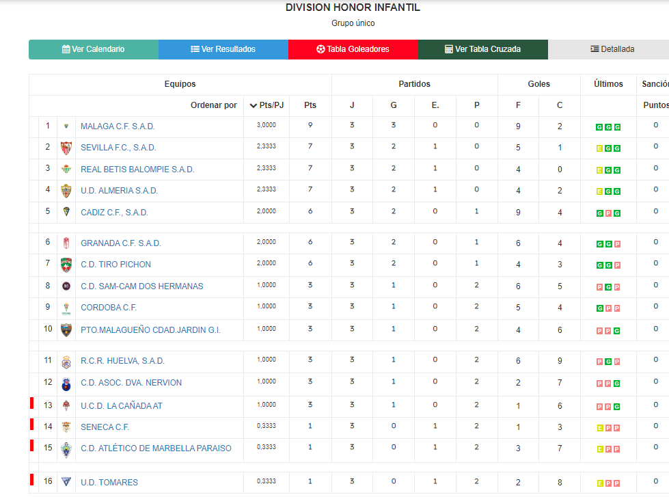The width and height of the screenshot is (669, 497).
Task: Open GRANADA C.F. S.A.D. team link
Action: 121,243
